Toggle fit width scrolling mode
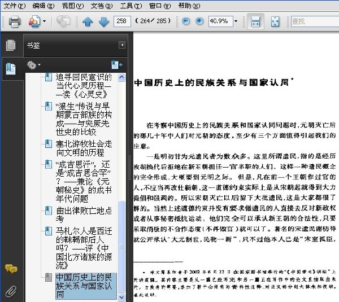The image size is (339, 302). point(255,21)
